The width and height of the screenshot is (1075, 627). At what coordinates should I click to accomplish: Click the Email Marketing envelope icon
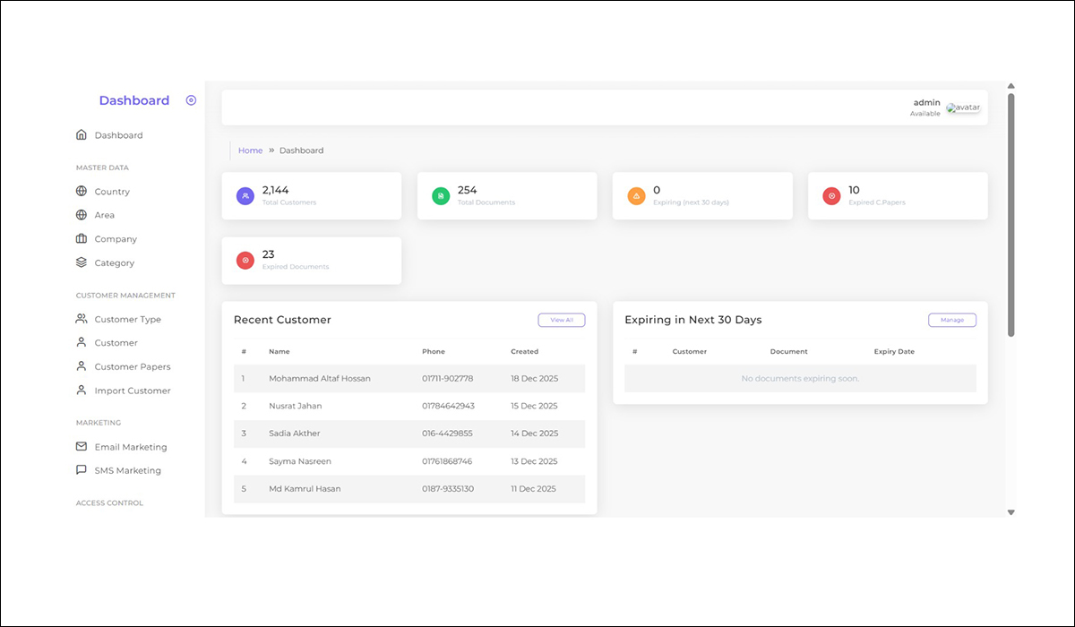(82, 447)
